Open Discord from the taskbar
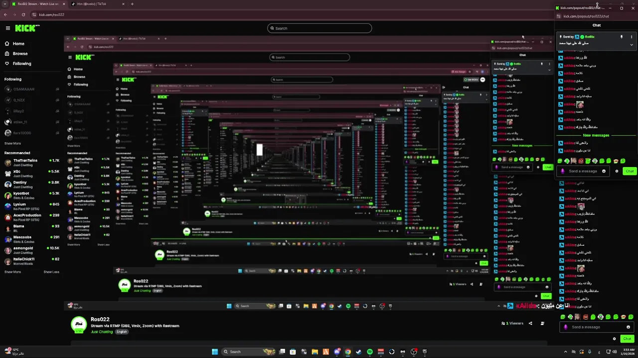638x358 pixels. point(337,352)
